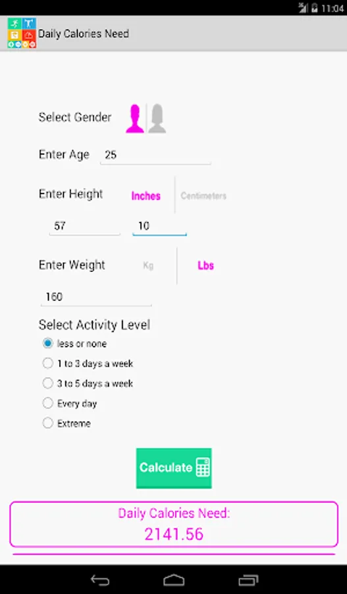347x594 pixels.
Task: Focus the age field showing 25
Action: point(155,155)
